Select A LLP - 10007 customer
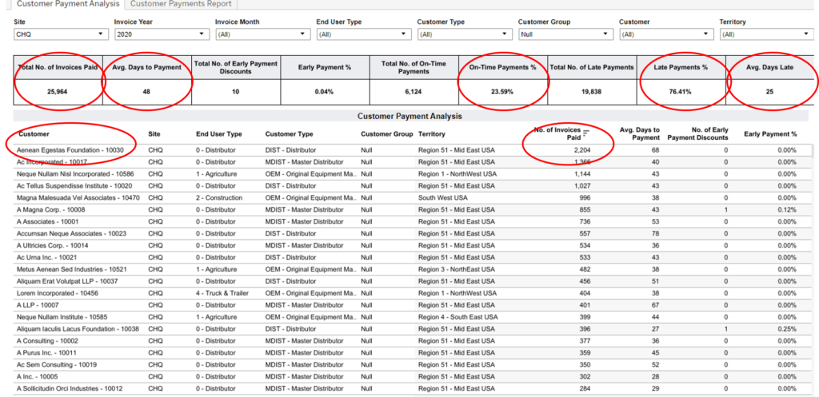 point(38,304)
